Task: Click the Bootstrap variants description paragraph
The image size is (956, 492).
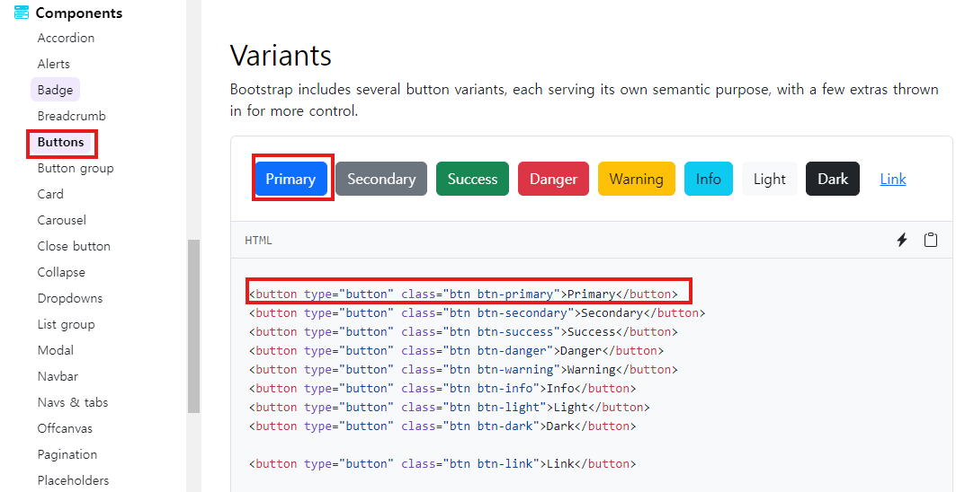Action: [584, 101]
